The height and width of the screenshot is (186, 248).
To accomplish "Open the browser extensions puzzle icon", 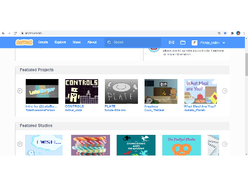I will (232, 33).
